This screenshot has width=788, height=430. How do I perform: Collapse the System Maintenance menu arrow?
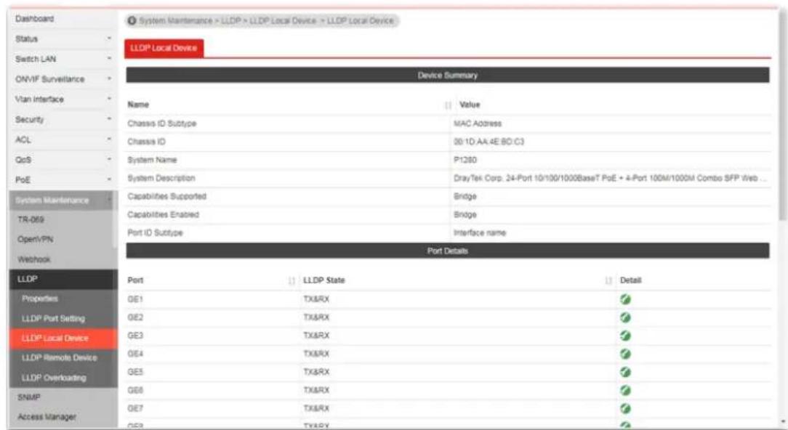(x=109, y=200)
